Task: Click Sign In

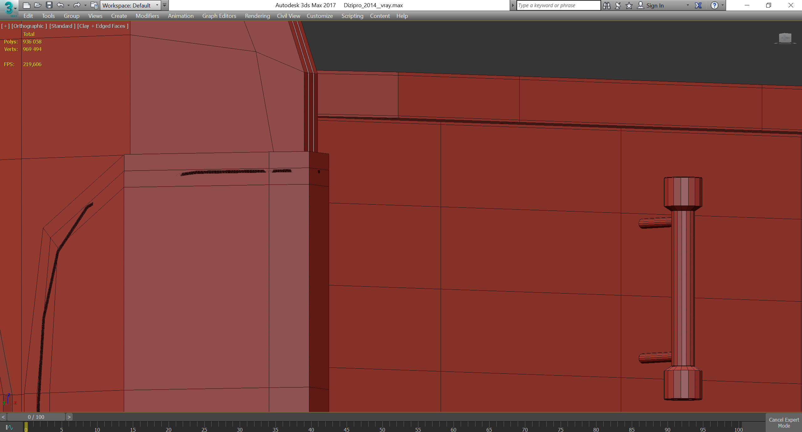Action: [655, 5]
